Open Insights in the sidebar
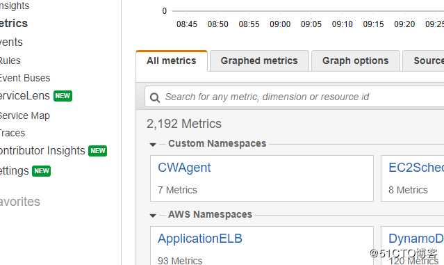444x265 pixels. (15, 6)
